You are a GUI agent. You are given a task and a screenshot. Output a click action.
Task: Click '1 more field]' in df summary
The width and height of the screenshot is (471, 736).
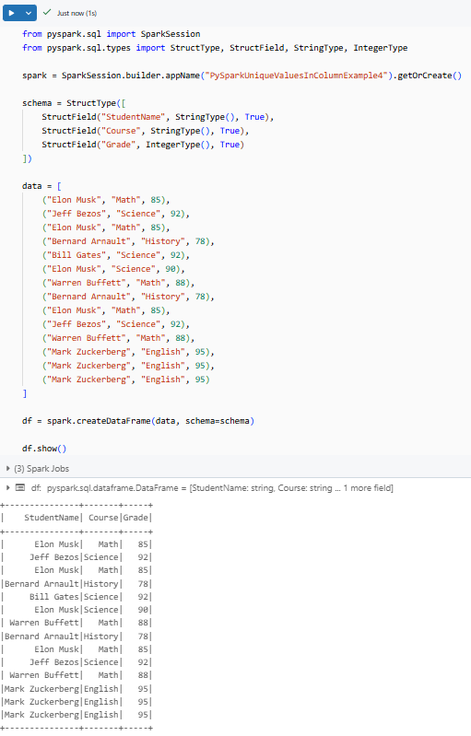pos(368,488)
